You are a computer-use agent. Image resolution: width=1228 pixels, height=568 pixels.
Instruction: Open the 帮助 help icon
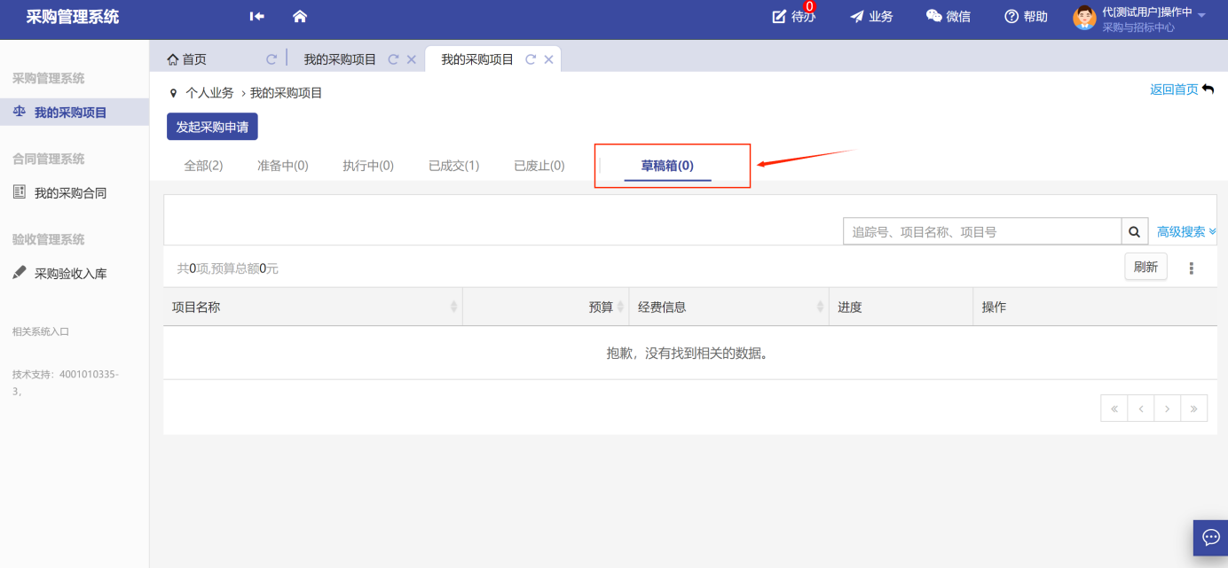click(1012, 17)
